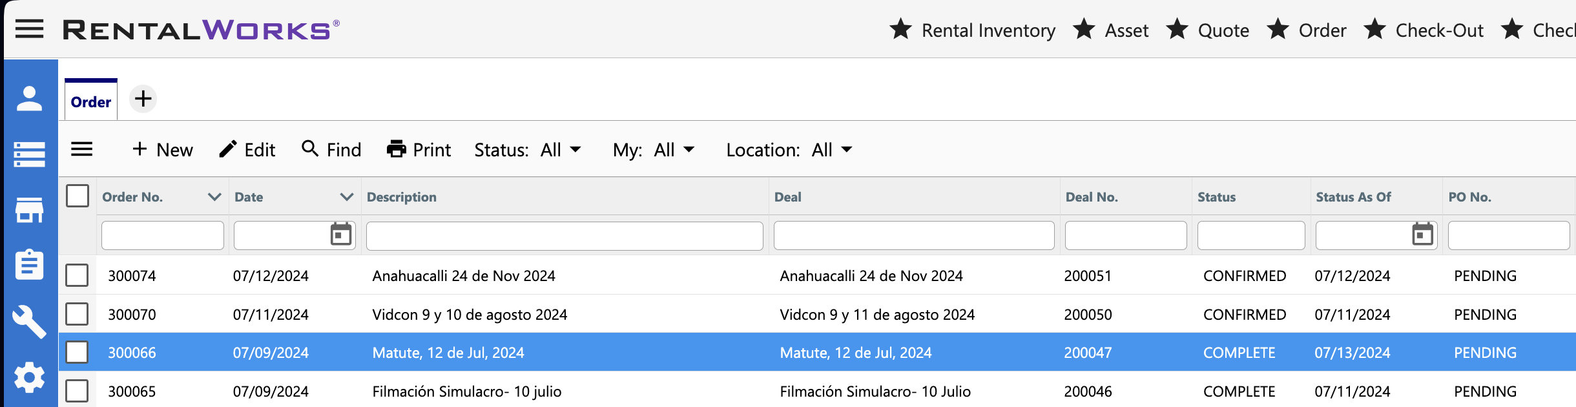Expand the Status: All dropdown
Viewport: 1576px width, 407px height.
528,150
